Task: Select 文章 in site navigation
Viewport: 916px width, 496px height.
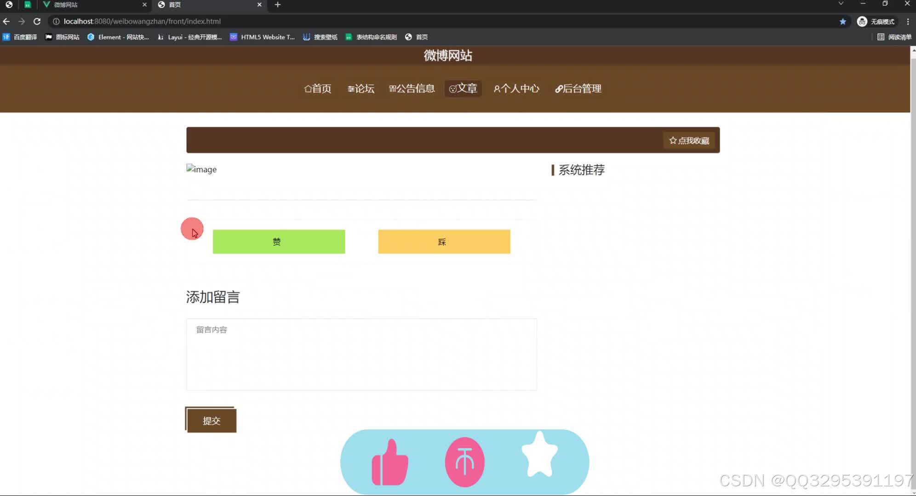Action: [463, 88]
